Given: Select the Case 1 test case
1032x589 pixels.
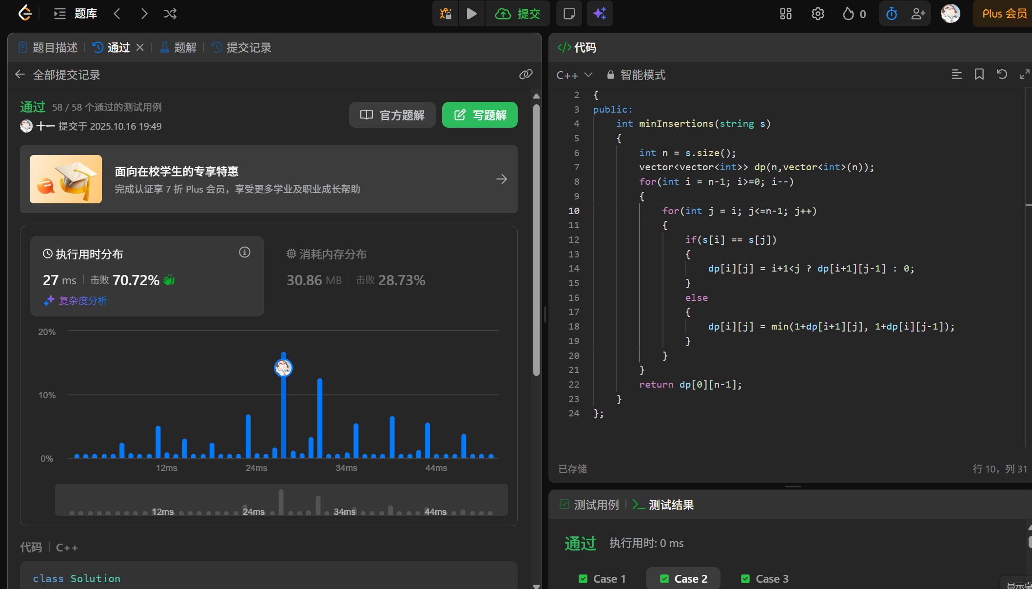Looking at the screenshot, I should tap(602, 579).
